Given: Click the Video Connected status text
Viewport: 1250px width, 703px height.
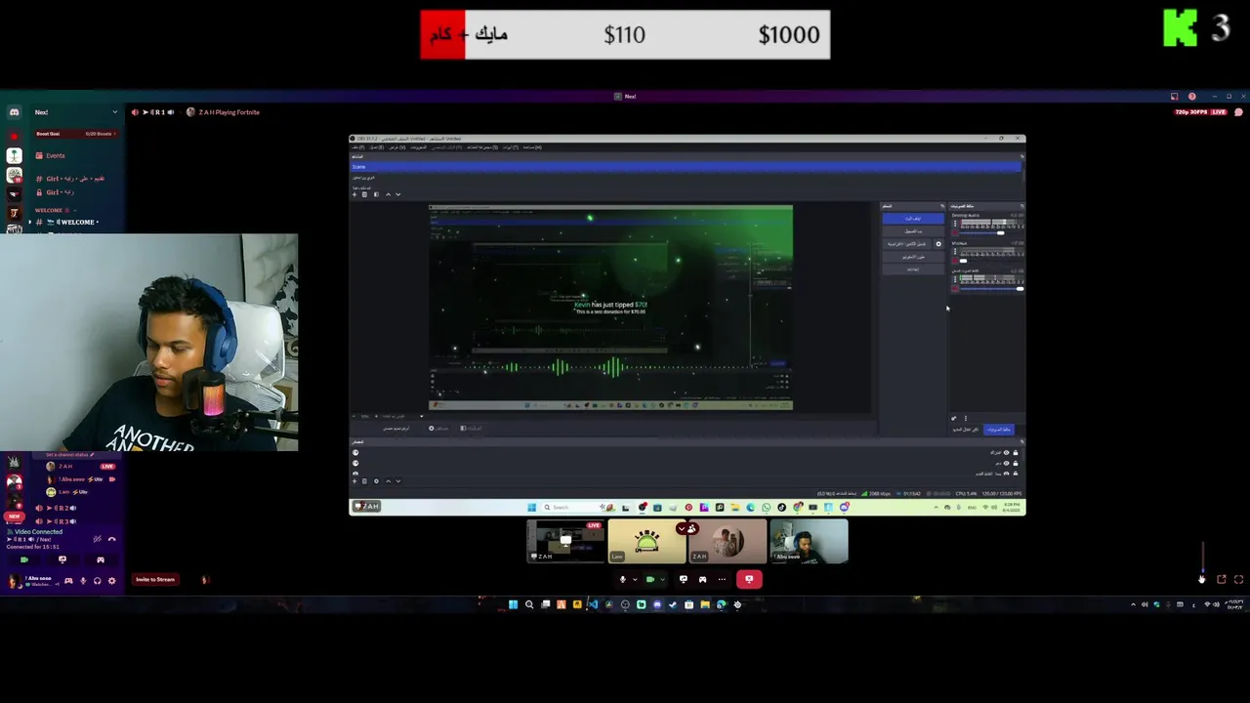Looking at the screenshot, I should (39, 532).
